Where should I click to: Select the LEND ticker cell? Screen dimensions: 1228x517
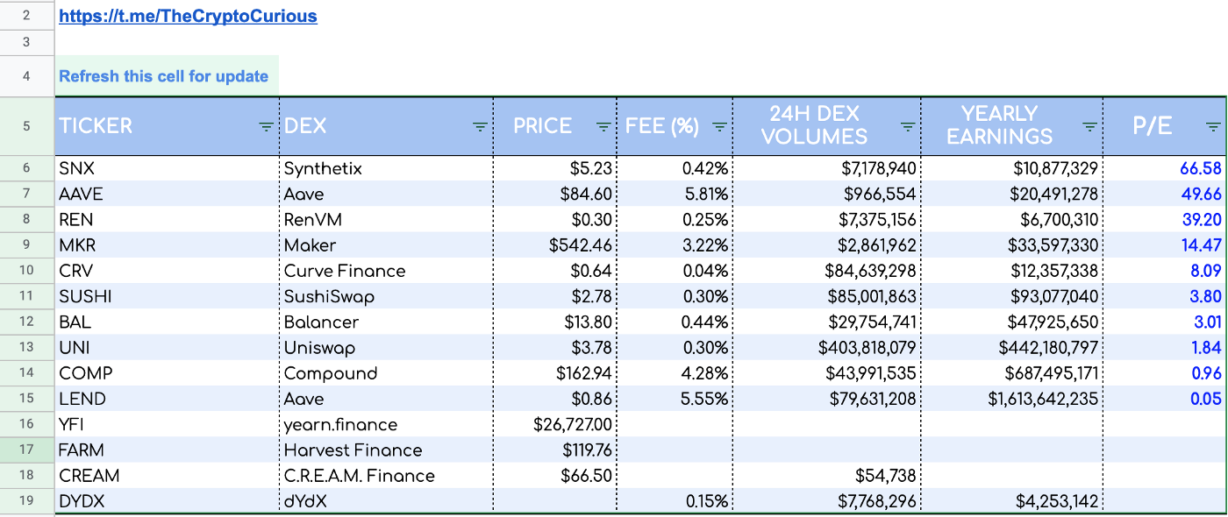click(167, 399)
